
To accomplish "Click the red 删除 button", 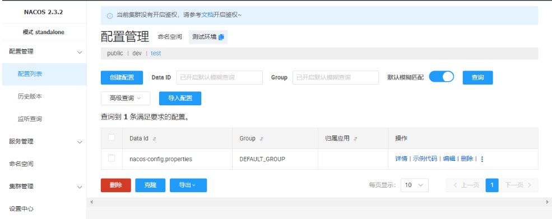I will coord(116,185).
